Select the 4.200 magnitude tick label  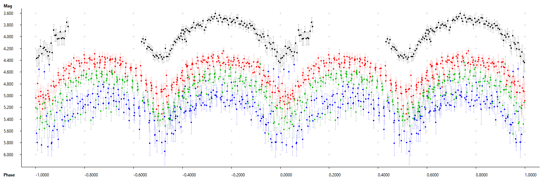[9, 48]
